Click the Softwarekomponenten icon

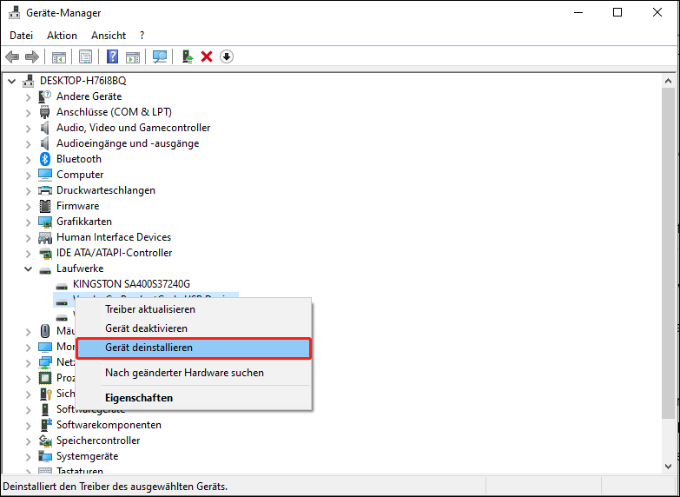pos(45,425)
